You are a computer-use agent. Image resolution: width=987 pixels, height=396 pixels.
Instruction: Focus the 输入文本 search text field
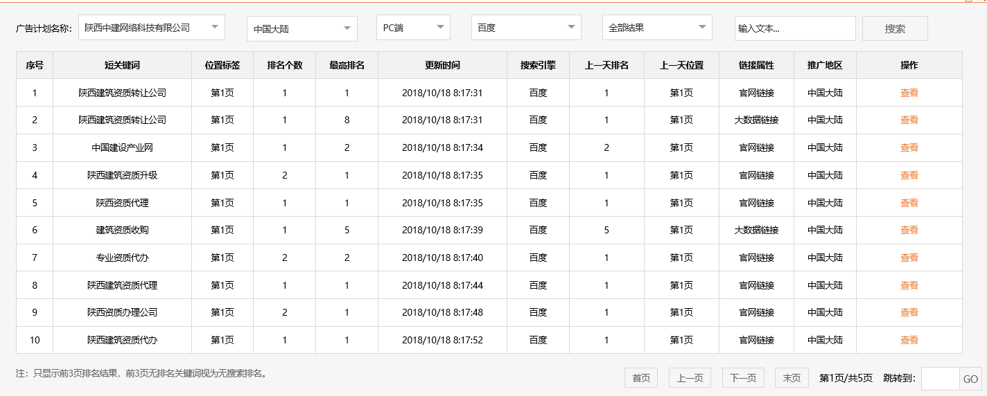point(796,28)
